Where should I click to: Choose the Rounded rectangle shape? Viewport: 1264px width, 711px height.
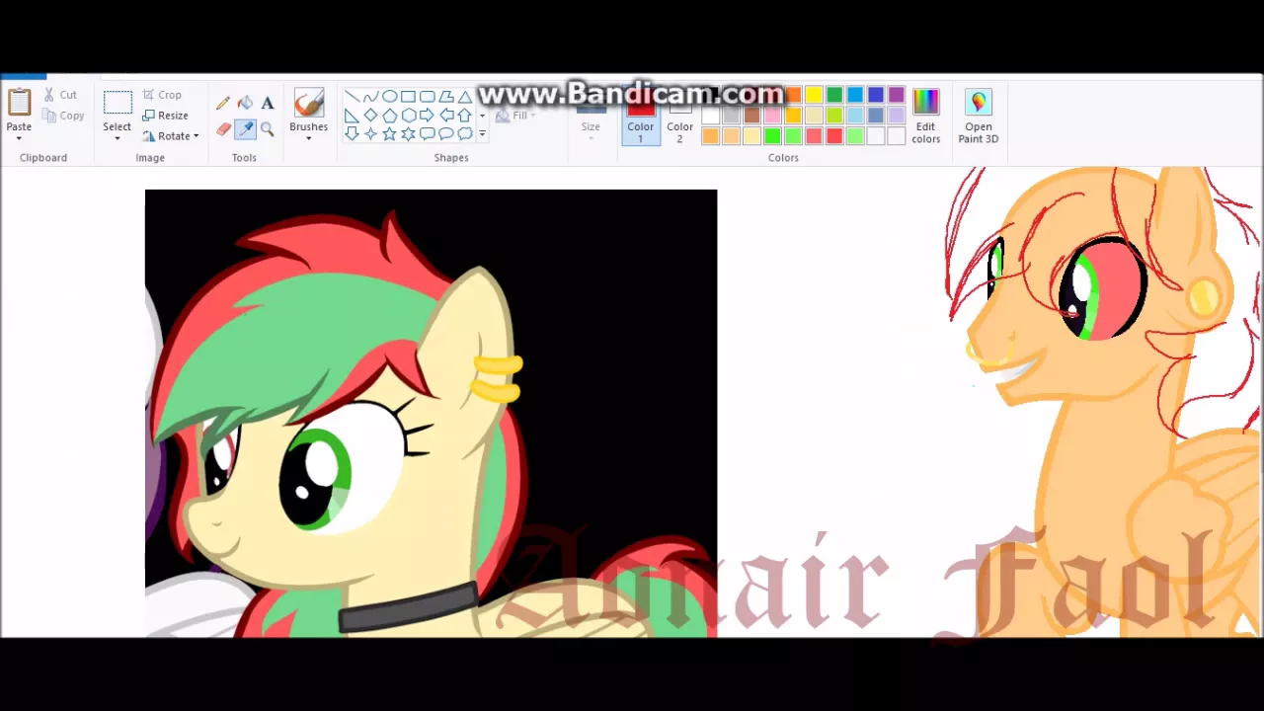click(427, 97)
